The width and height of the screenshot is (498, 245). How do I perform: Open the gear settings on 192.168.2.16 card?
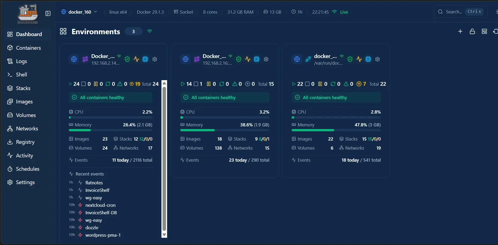tap(266, 59)
